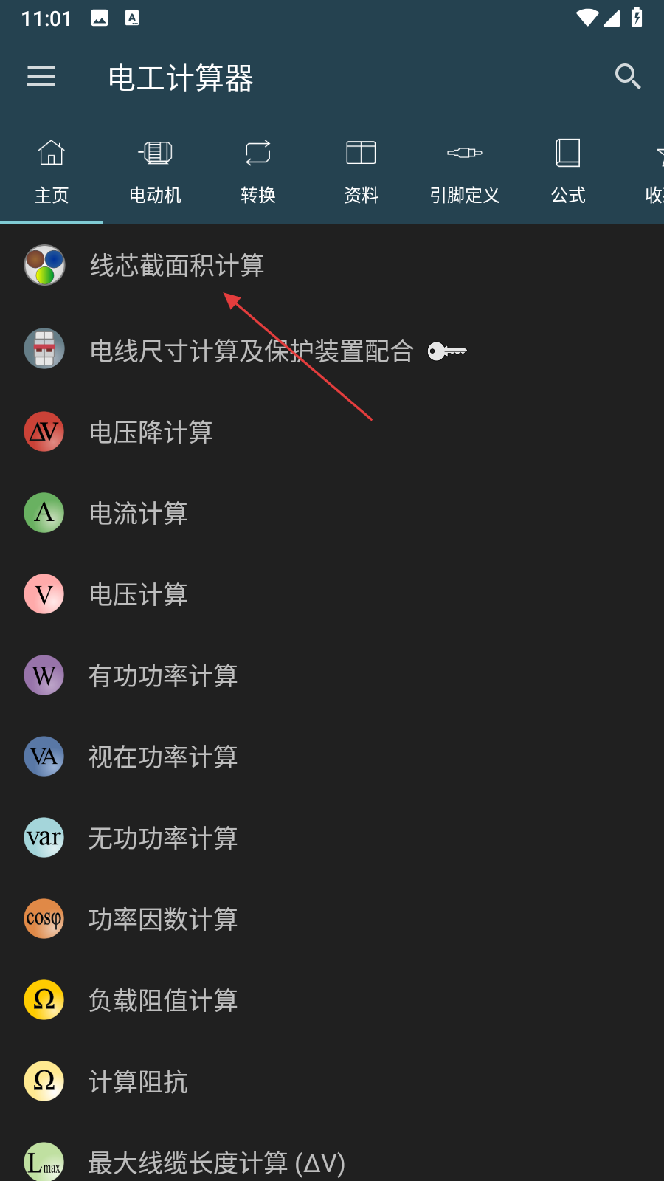Go to the 引脚定义 pinout tab

point(465,172)
